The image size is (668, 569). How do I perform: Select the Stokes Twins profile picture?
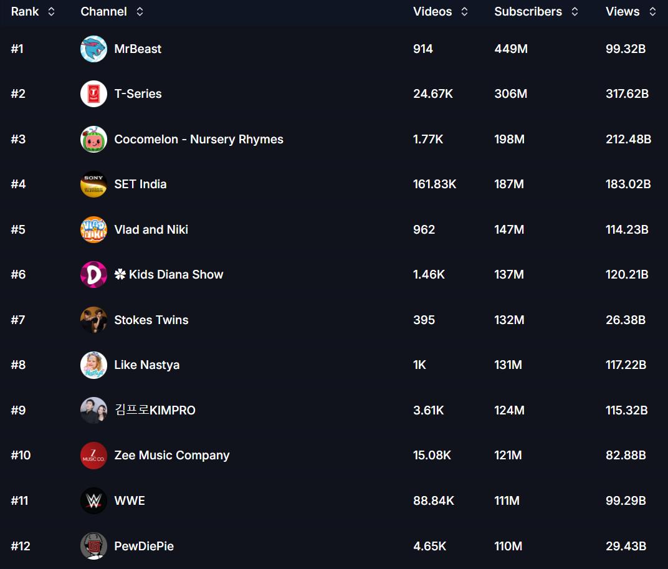click(x=93, y=320)
